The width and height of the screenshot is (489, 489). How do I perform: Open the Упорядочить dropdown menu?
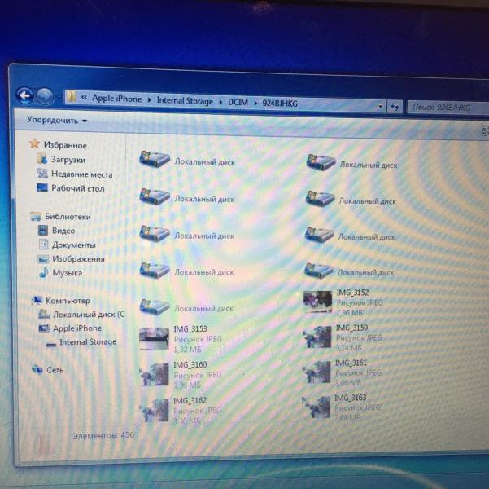56,120
